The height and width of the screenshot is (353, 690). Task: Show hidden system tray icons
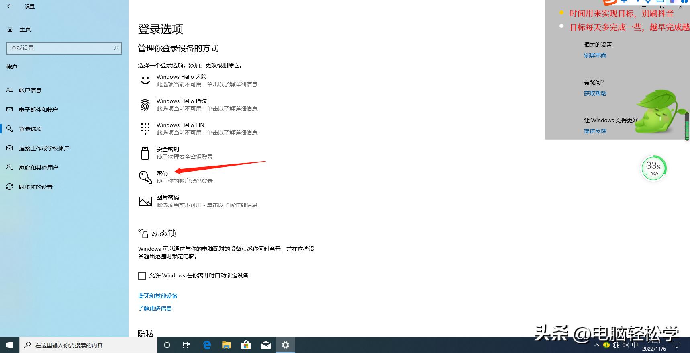coord(597,345)
